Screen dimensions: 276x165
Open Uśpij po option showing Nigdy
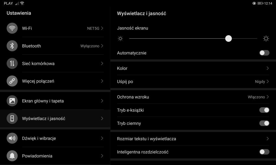pyautogui.click(x=193, y=81)
